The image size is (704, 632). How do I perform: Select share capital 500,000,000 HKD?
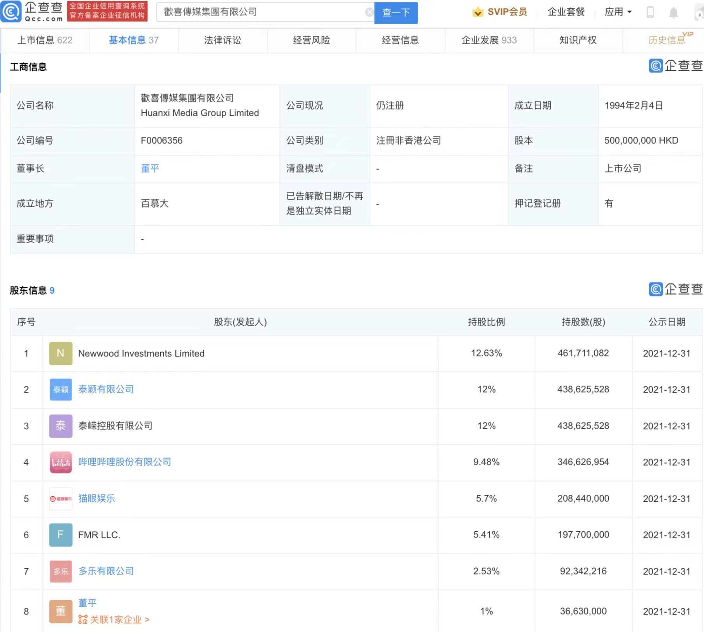(641, 140)
